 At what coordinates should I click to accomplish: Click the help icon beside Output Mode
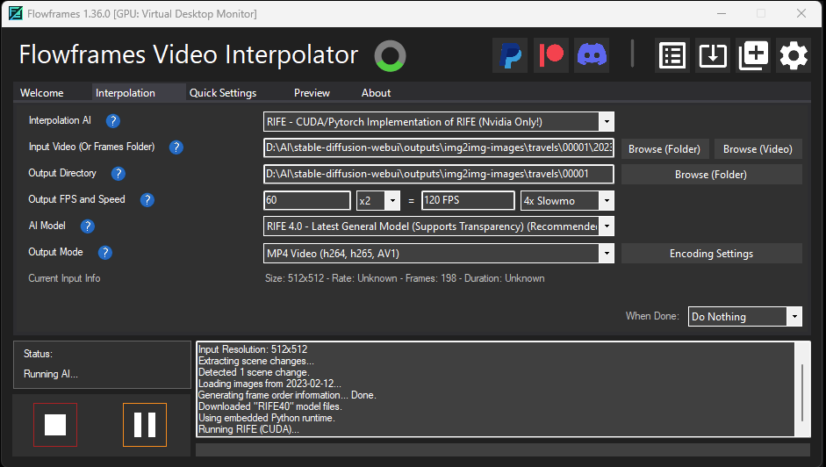(105, 253)
